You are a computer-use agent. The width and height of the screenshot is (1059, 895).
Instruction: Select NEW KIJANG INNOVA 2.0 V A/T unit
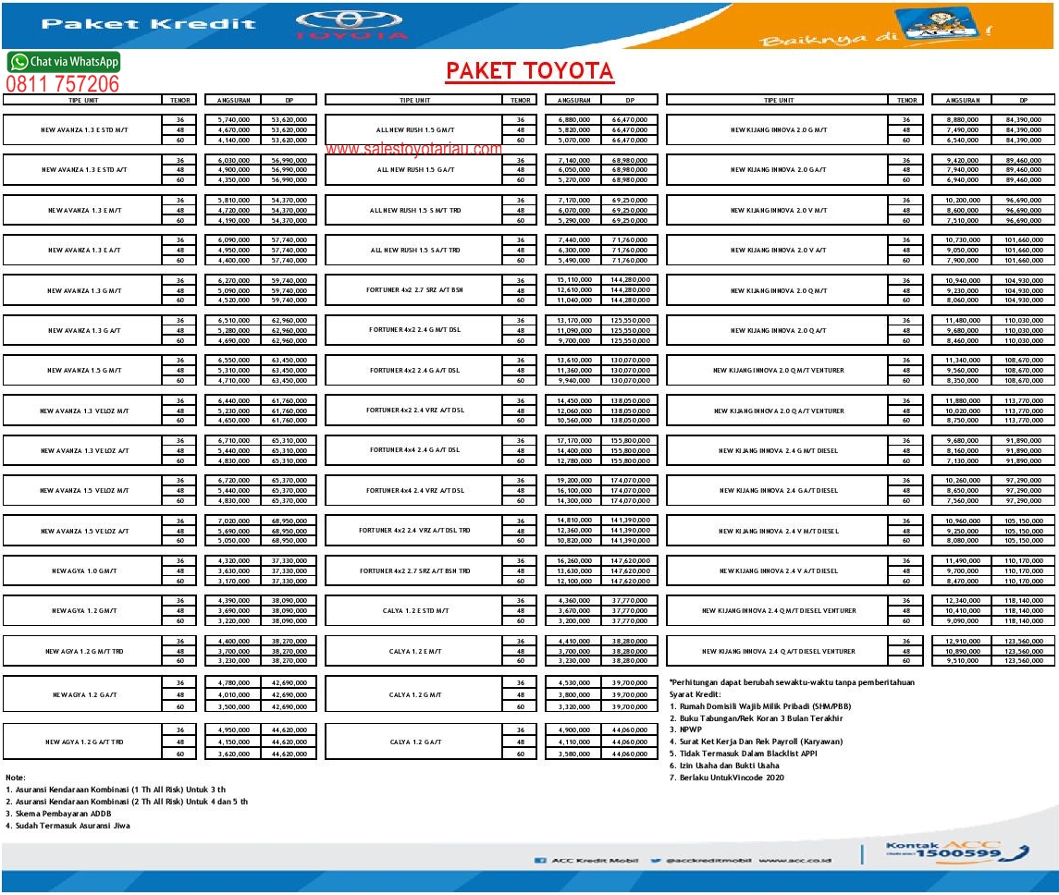[778, 250]
